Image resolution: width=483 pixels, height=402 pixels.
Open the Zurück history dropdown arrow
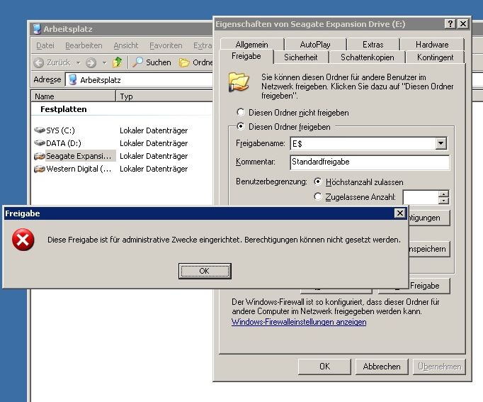tap(78, 62)
